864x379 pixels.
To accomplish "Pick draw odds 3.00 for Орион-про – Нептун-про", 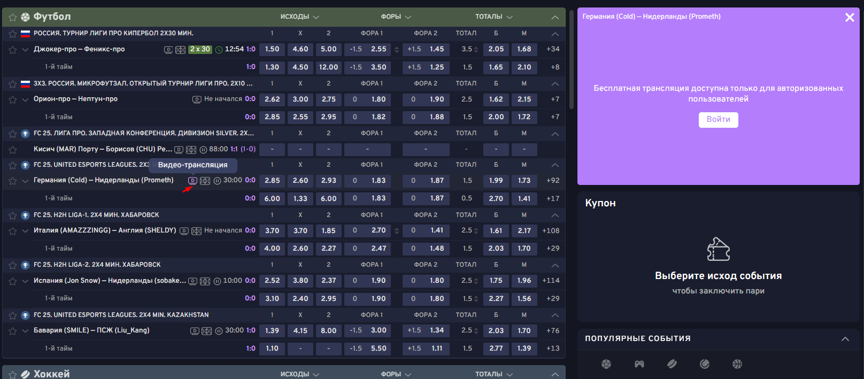I will tap(300, 99).
